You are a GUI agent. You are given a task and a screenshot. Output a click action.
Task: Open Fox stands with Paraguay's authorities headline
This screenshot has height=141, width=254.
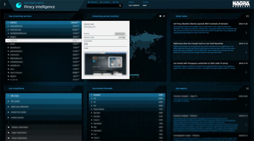(200, 63)
